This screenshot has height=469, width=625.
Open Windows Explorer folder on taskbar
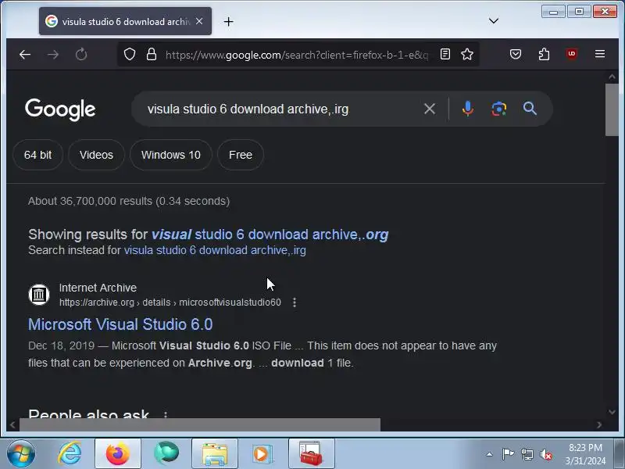pyautogui.click(x=214, y=454)
